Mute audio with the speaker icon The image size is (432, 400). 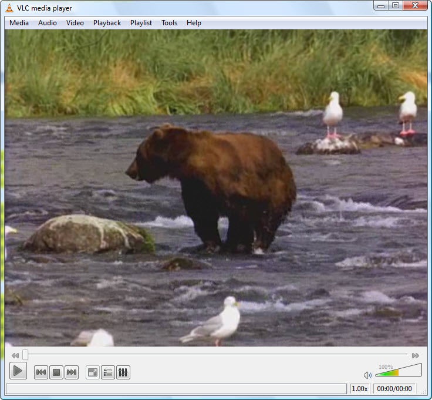click(x=367, y=375)
